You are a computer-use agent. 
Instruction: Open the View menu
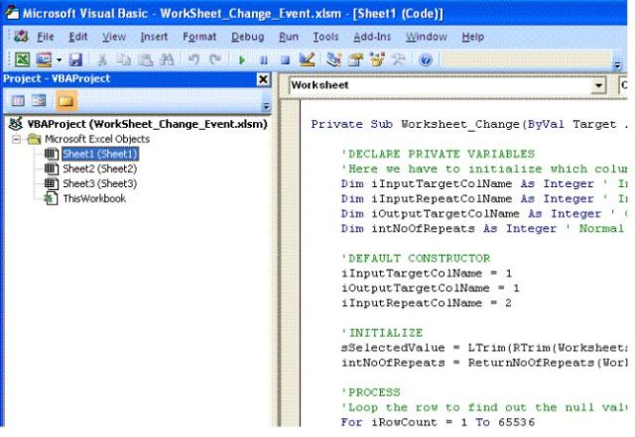pyautogui.click(x=114, y=37)
